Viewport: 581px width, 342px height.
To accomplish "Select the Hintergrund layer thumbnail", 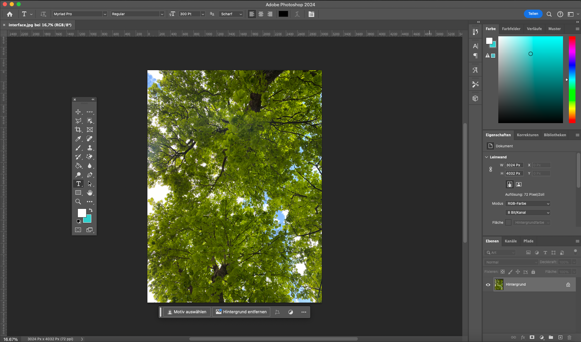I will coord(499,285).
